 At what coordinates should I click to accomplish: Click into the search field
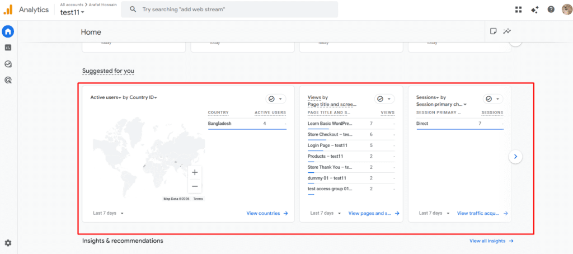coord(229,10)
